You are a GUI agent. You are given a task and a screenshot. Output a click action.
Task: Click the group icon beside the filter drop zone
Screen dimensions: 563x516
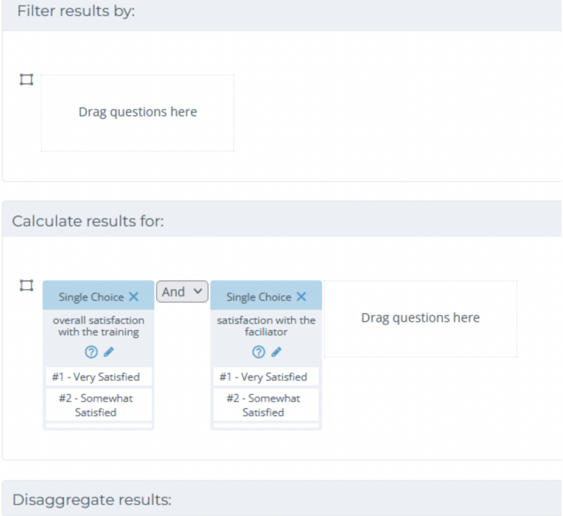click(x=26, y=79)
